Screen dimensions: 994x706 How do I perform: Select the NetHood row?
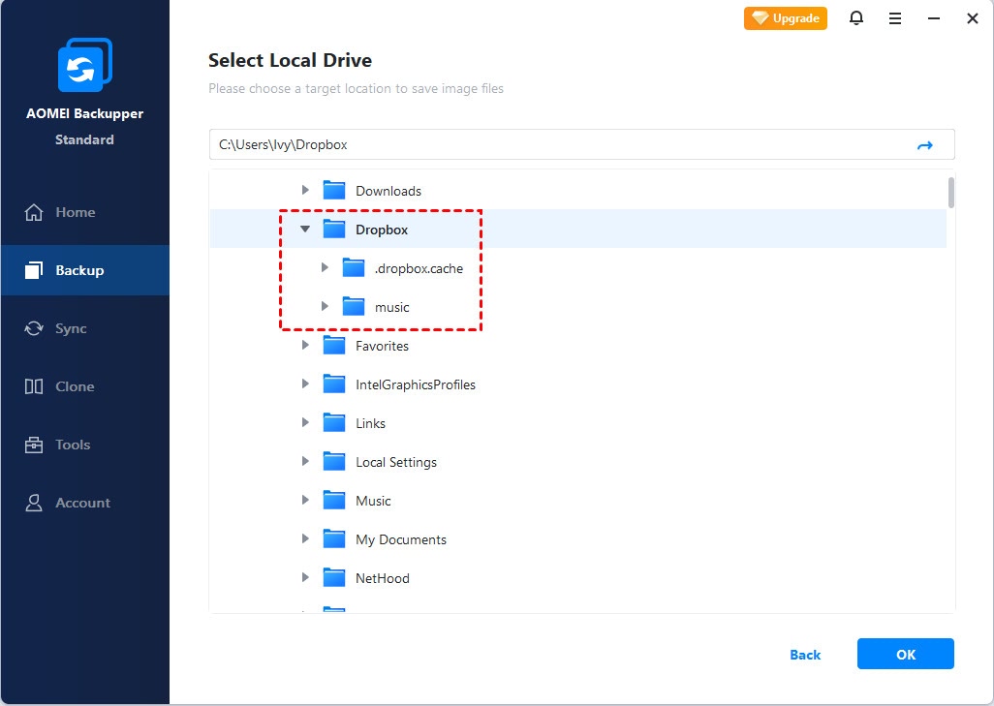point(578,577)
